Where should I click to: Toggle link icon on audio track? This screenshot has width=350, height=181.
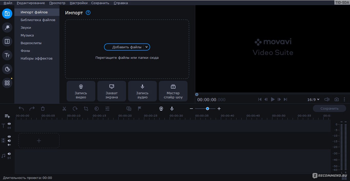(x=9, y=158)
